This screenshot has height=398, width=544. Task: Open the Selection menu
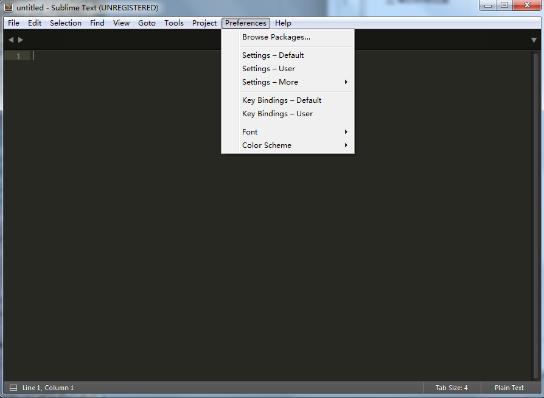(66, 23)
